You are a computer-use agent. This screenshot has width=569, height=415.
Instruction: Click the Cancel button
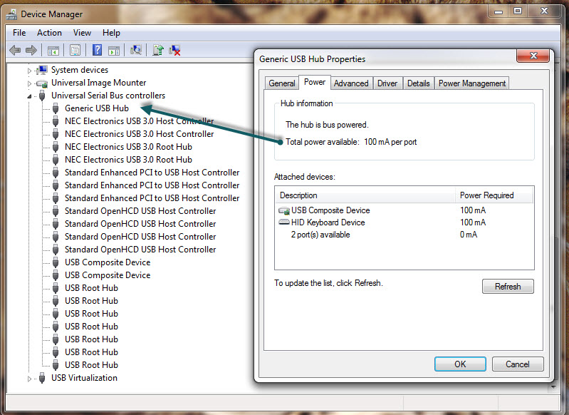tap(518, 364)
